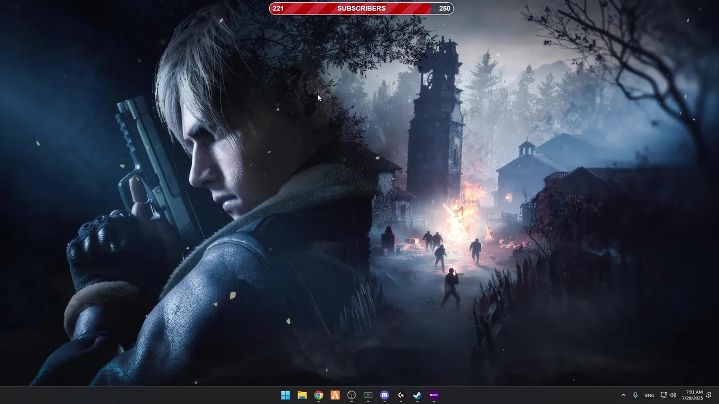This screenshot has height=404, width=719.
Task: Click the 221 subscriber count
Action: click(x=278, y=8)
